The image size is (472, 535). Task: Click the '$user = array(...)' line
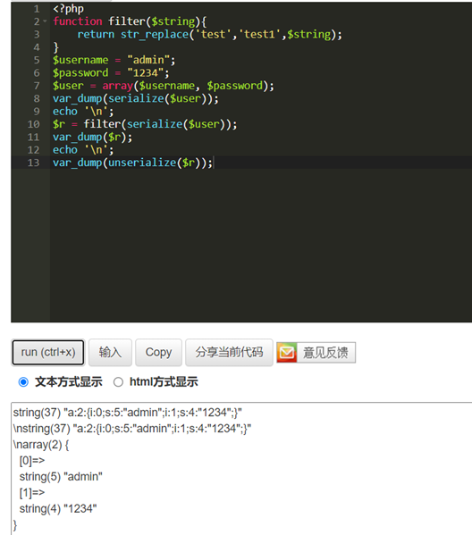point(164,86)
